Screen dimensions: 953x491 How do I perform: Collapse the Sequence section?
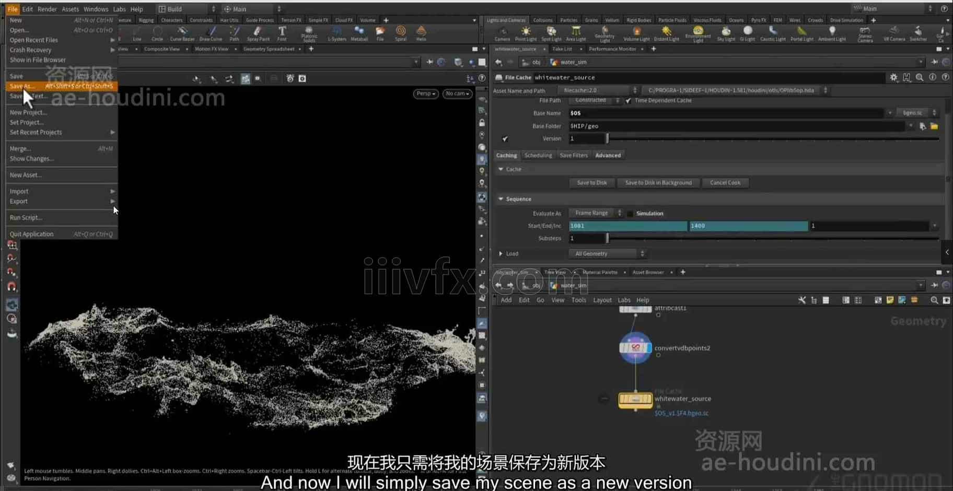coord(501,199)
